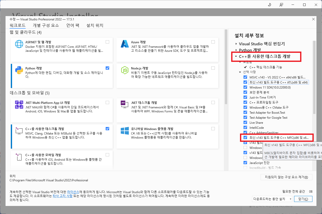The image size is (322, 214).
Task: Check the .NET desktop development workload
Action: (213, 102)
